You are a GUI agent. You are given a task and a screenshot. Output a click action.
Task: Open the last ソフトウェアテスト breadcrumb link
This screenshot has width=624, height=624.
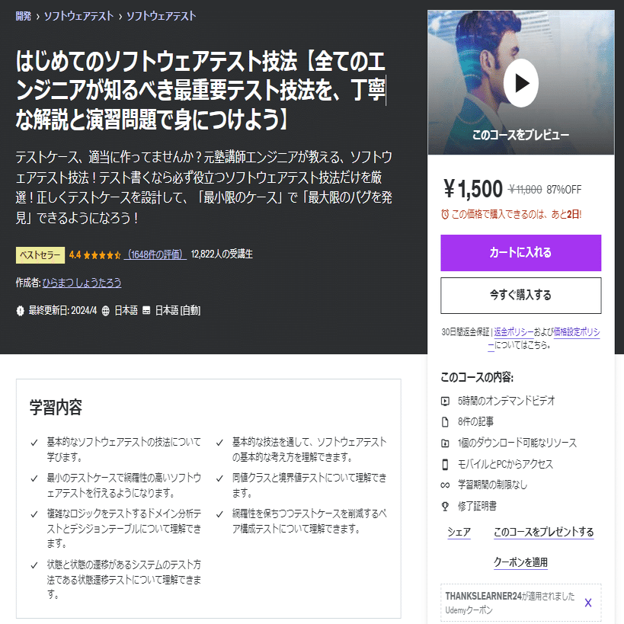tap(162, 16)
